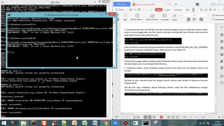The width and height of the screenshot is (224, 126).
Task: Click the WPS horizontal scrollbar
Action: (169, 113)
